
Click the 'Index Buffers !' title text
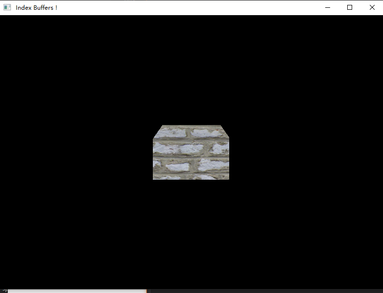36,7
